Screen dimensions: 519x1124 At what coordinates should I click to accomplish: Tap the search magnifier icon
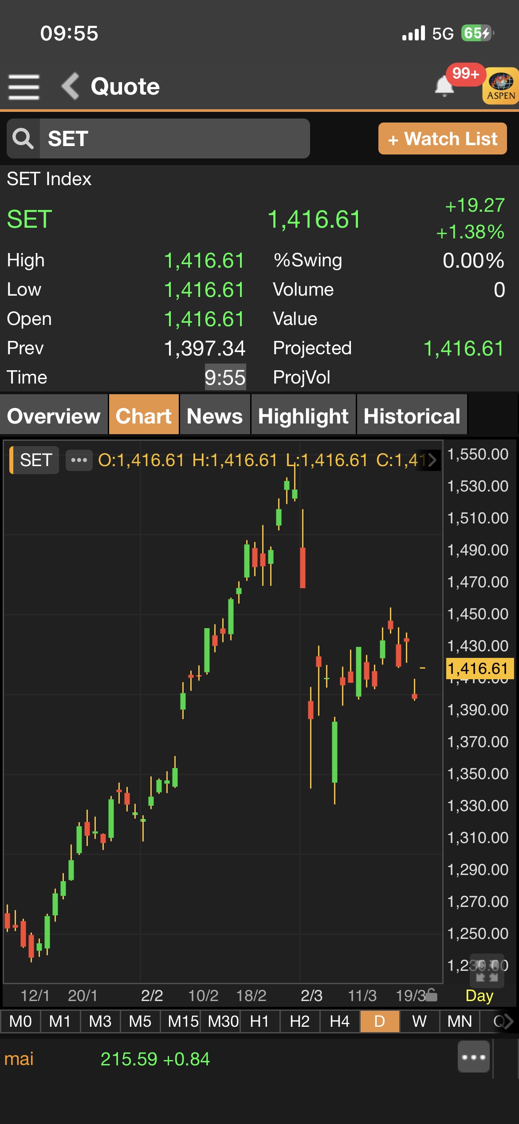[x=23, y=139]
